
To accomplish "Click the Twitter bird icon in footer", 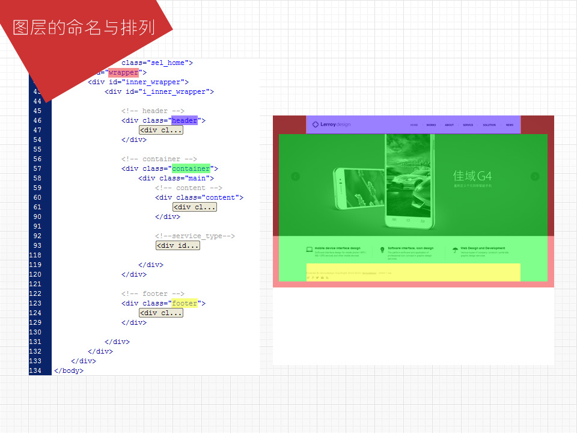I will [317, 278].
